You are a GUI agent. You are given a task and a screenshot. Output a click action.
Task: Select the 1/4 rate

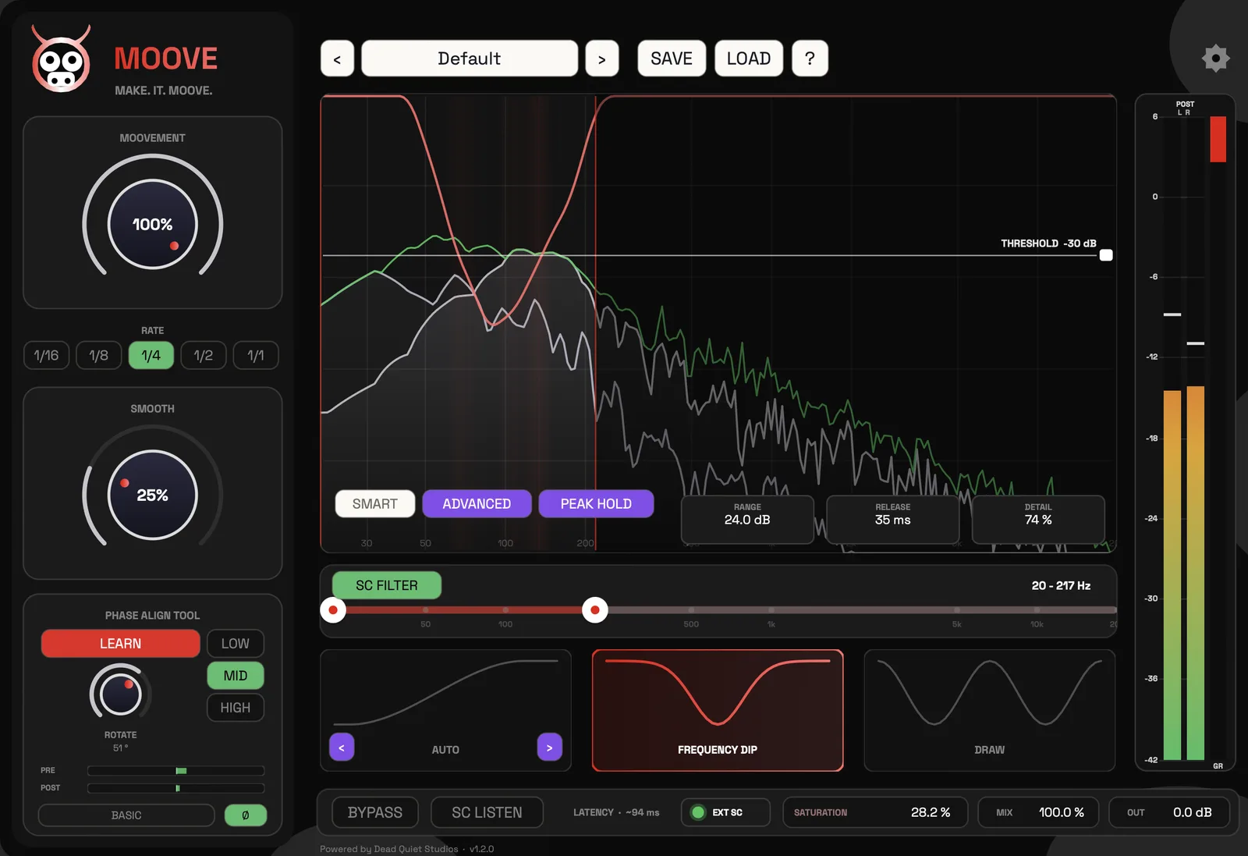click(151, 355)
